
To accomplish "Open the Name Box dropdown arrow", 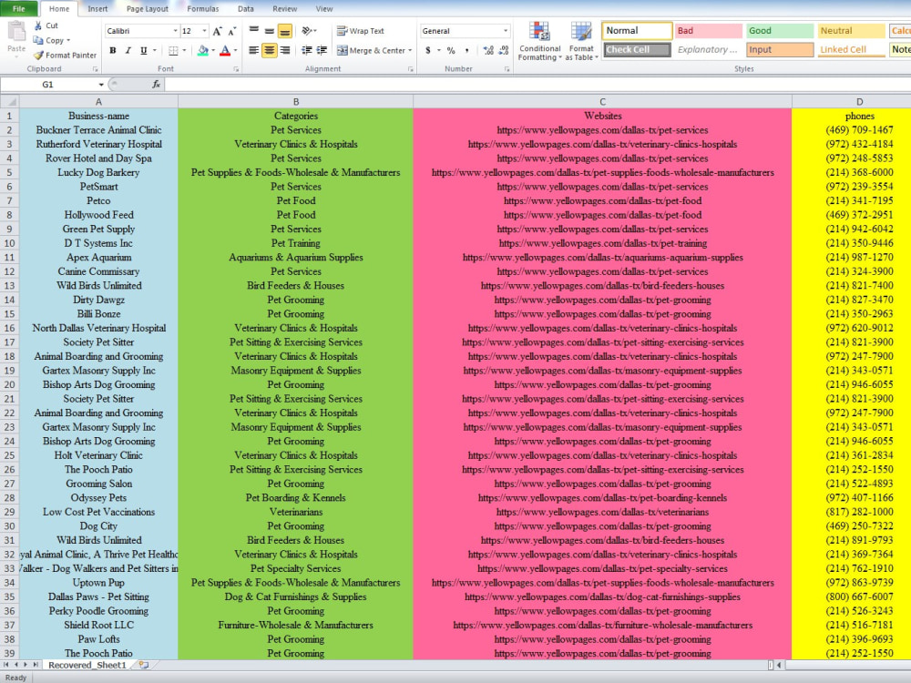I will pos(101,85).
